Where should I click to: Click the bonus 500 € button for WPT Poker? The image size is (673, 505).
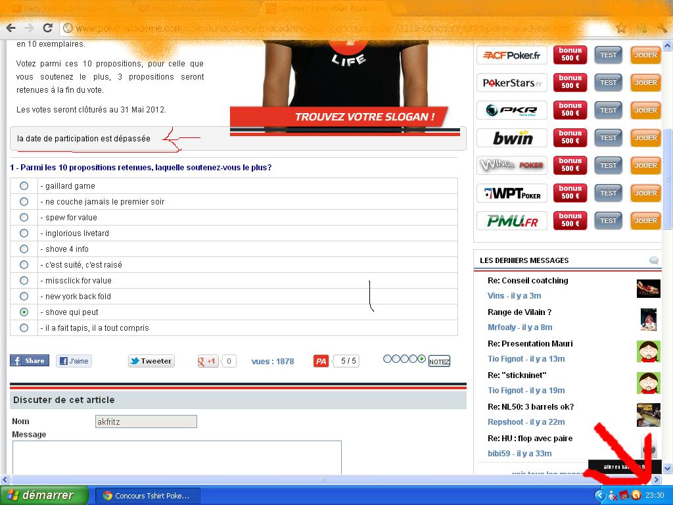570,193
